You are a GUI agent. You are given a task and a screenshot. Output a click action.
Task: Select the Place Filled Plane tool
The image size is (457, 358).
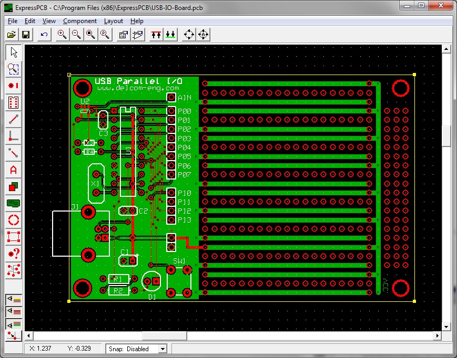click(13, 202)
